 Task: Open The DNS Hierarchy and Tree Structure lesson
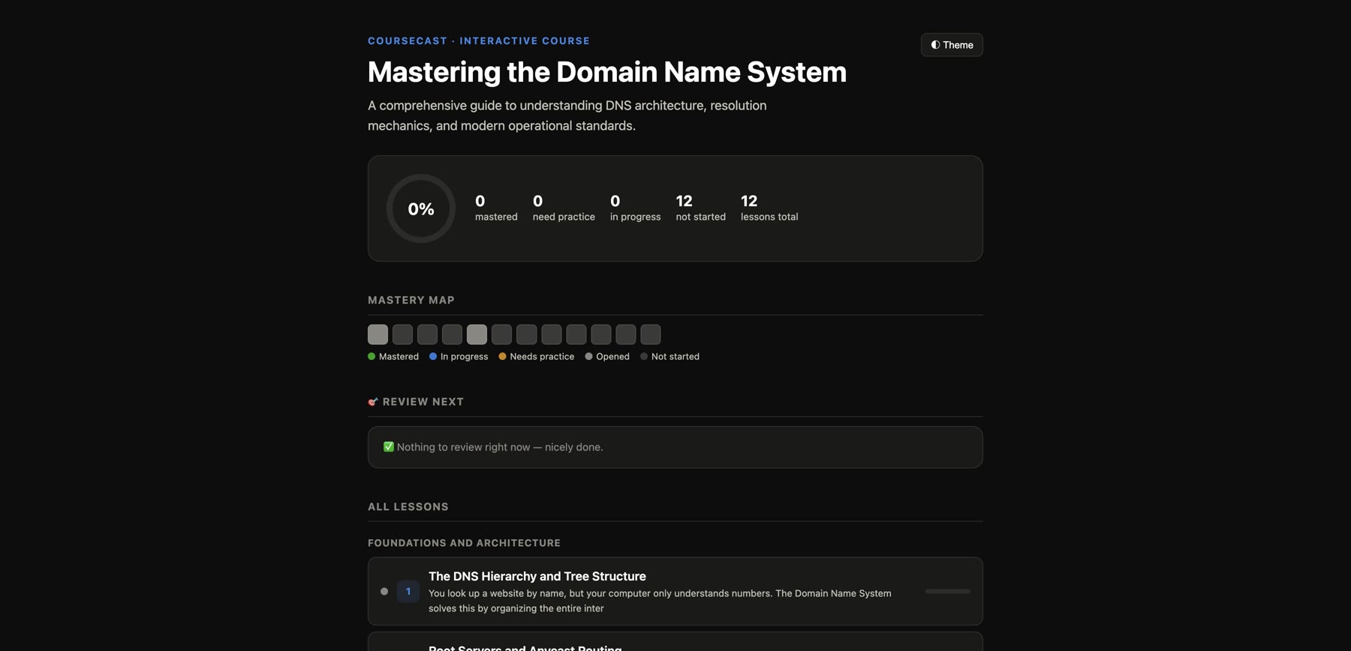click(x=675, y=591)
